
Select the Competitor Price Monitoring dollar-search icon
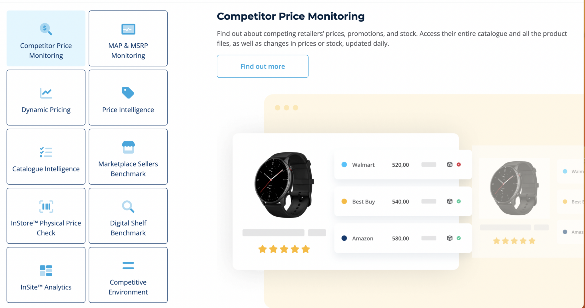coord(45,29)
